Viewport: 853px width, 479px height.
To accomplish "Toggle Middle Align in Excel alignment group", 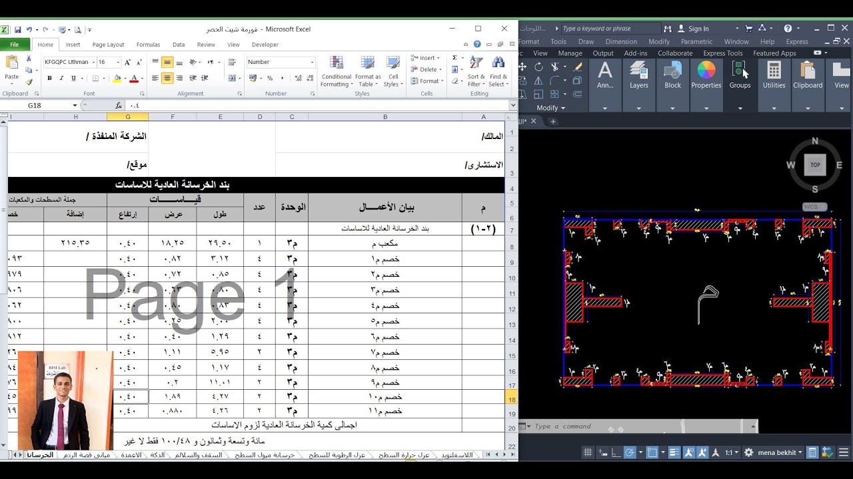I will [x=167, y=62].
